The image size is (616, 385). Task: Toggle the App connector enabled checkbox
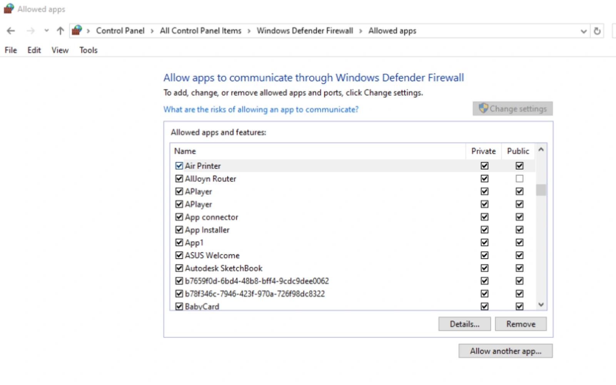179,217
